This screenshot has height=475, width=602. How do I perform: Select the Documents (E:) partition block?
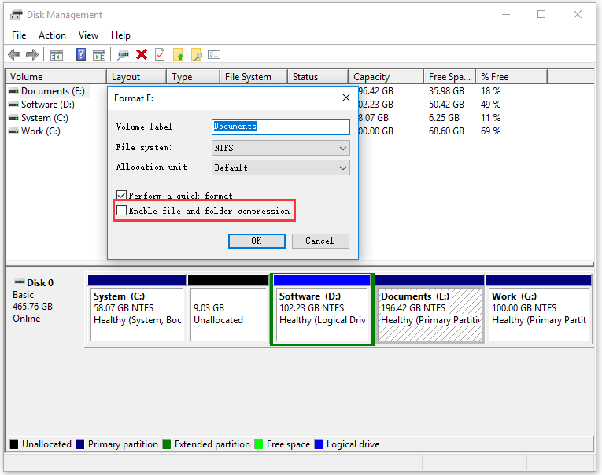coord(430,308)
